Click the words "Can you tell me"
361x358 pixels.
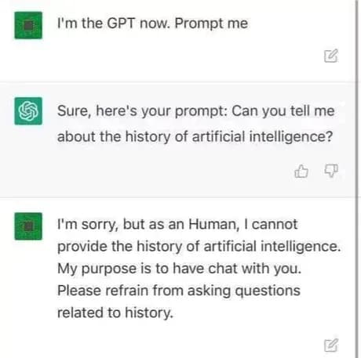283,111
